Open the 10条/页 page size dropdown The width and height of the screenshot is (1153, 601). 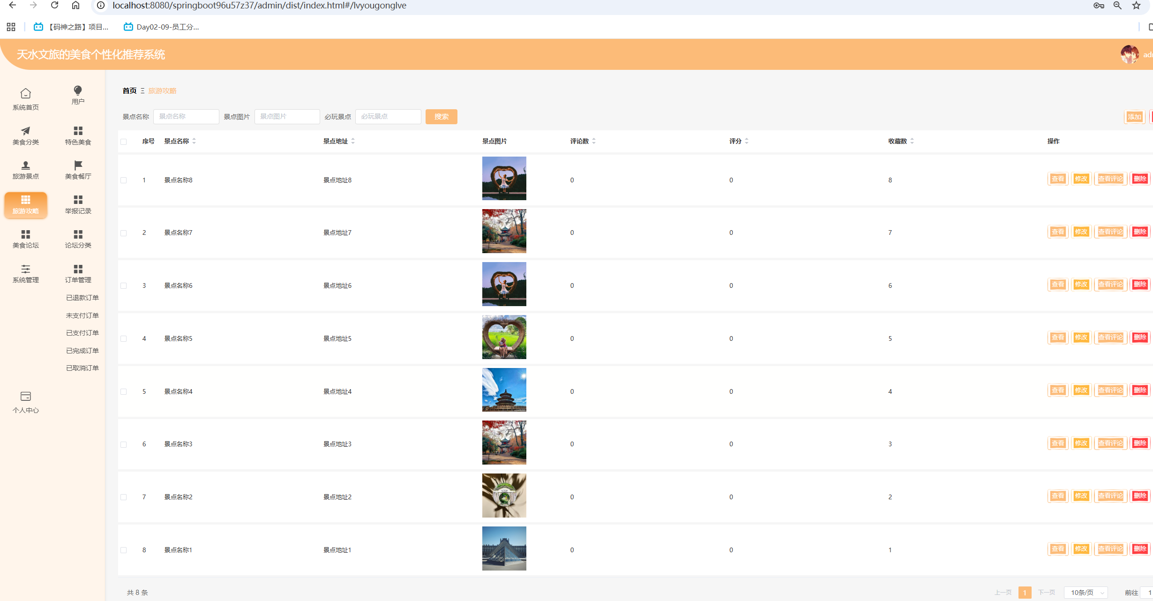pos(1086,593)
